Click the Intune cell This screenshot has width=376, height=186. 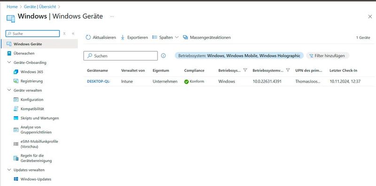click(x=127, y=82)
